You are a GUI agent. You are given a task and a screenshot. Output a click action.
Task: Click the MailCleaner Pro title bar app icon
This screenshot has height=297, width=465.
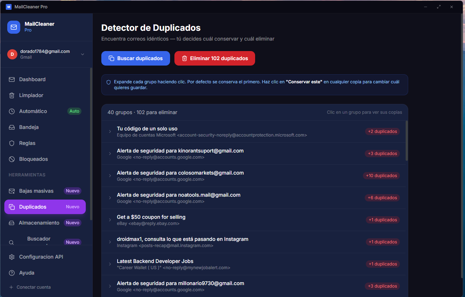[x=9, y=7]
